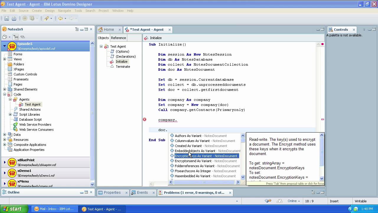Click the Windows start button
The image size is (378, 213).
[14, 209]
